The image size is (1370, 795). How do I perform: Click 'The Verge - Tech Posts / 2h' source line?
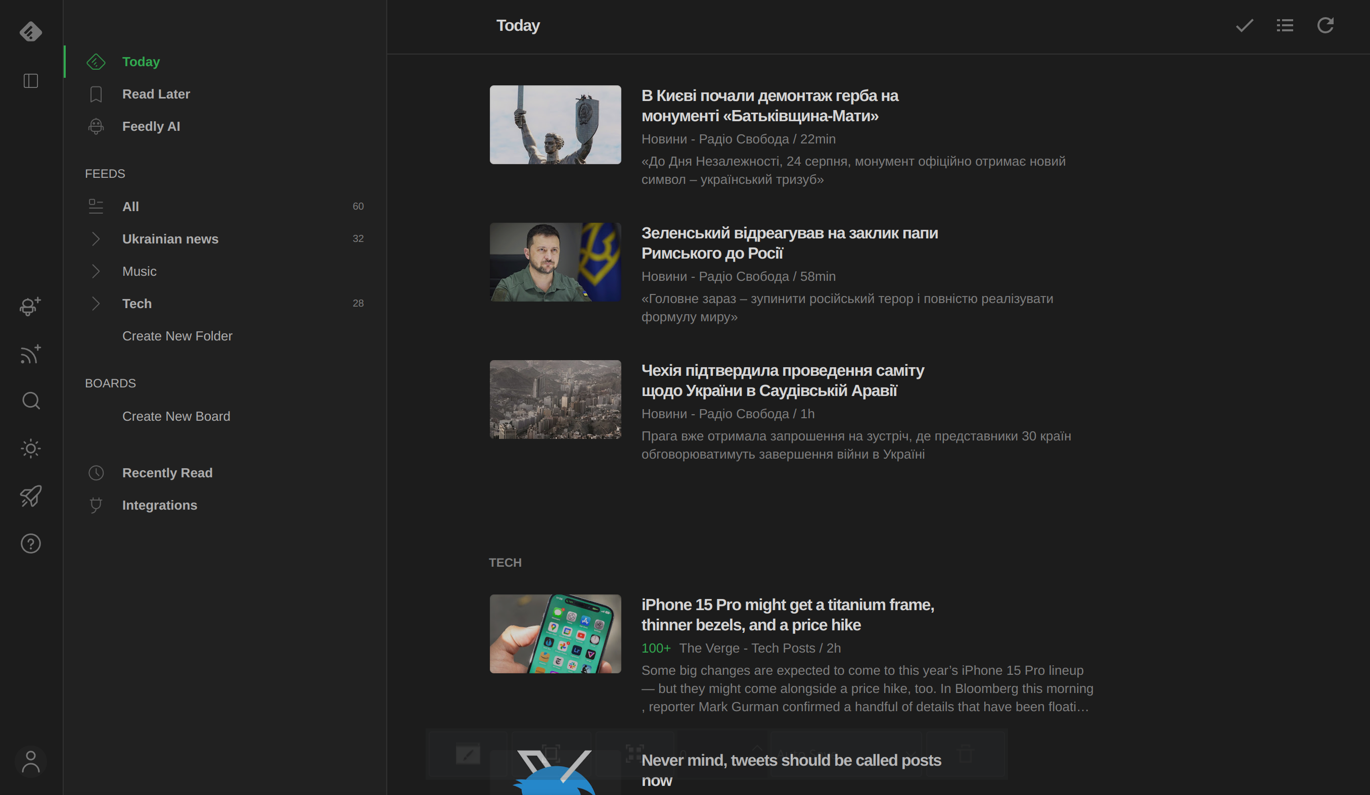click(760, 649)
